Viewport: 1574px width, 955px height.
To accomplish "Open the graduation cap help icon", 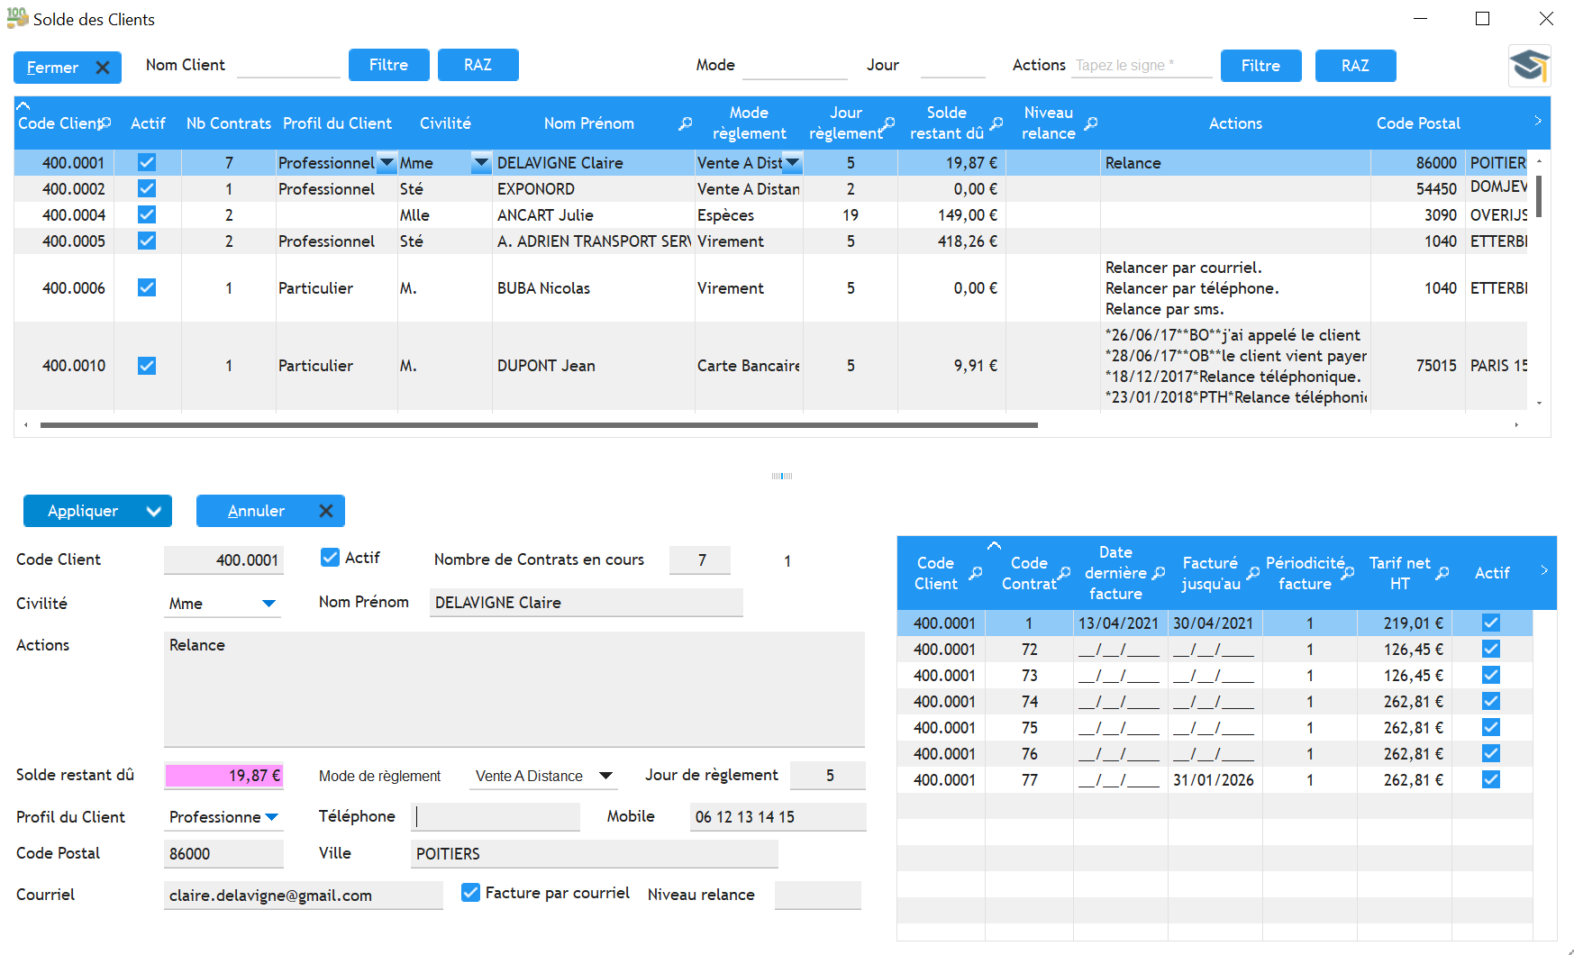I will [x=1530, y=66].
